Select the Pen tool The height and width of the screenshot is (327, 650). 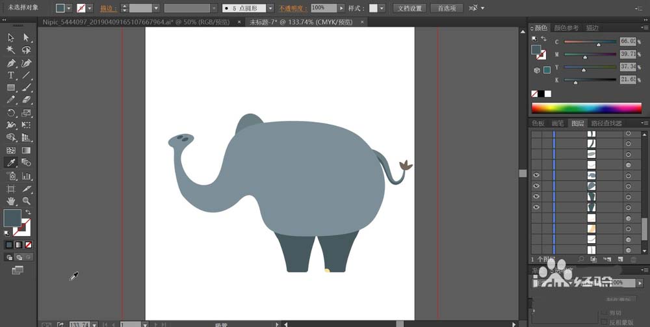coord(11,63)
